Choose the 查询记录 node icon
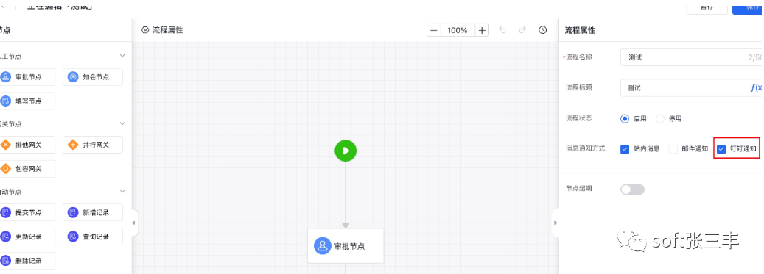This screenshot has height=274, width=764. coord(73,237)
